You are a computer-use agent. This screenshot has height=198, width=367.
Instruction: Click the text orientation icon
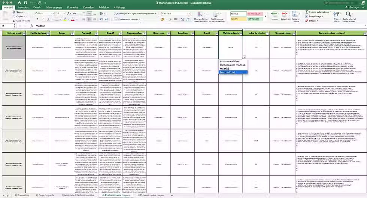pos(101,13)
